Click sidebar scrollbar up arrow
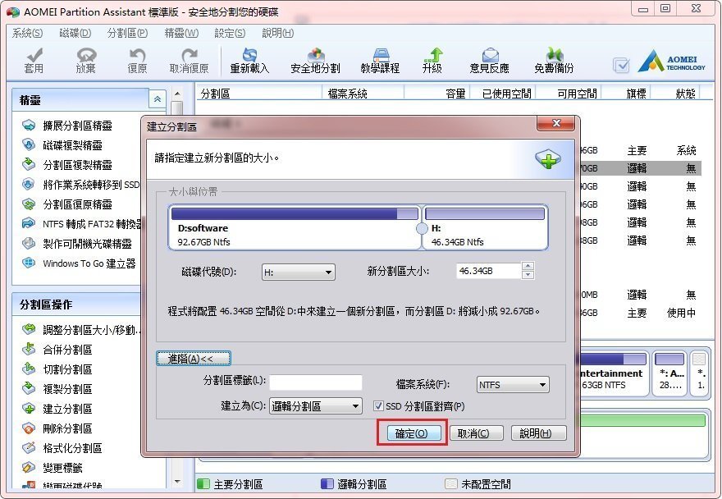 coord(177,94)
